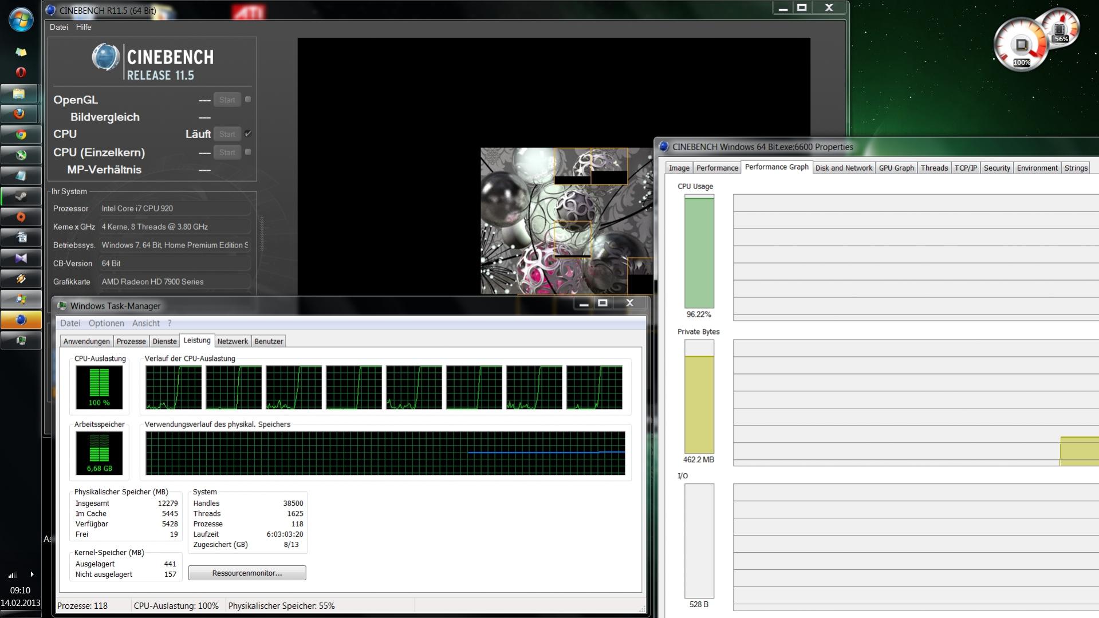Open the Security tab
1099x618 pixels.
pos(996,168)
